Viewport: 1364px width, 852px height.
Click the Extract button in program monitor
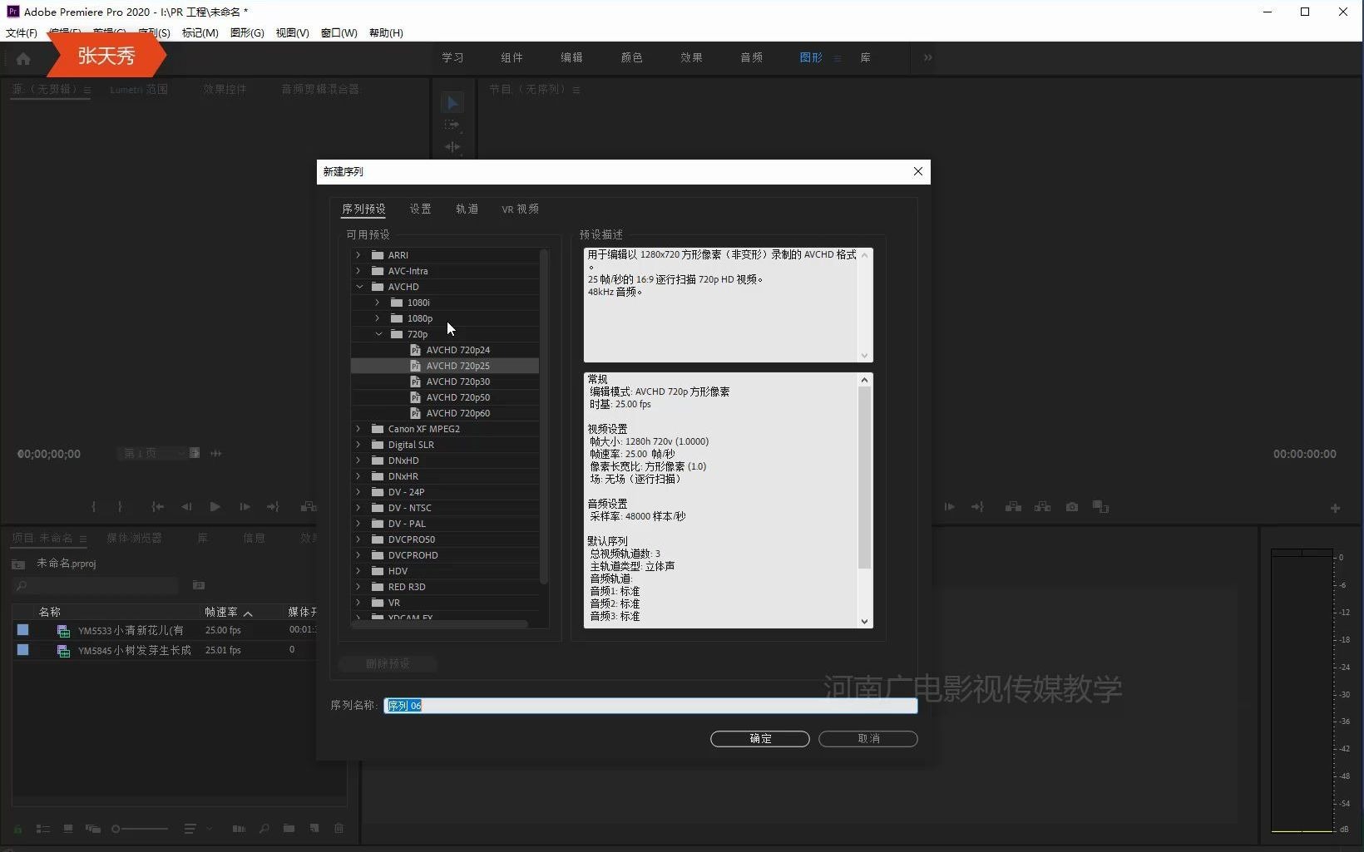pos(1042,507)
